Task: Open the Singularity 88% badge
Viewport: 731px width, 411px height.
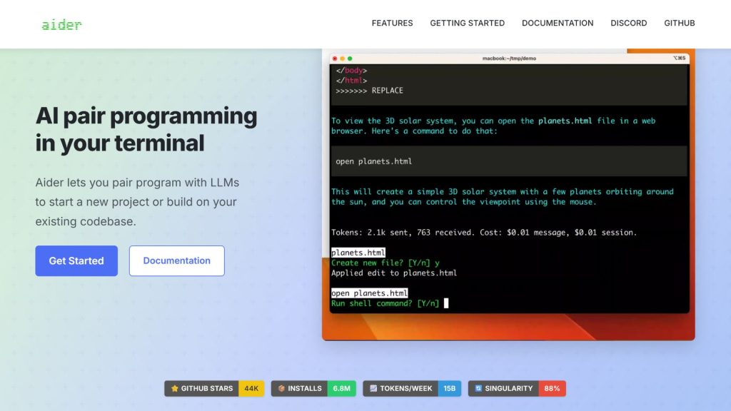Action: point(517,388)
